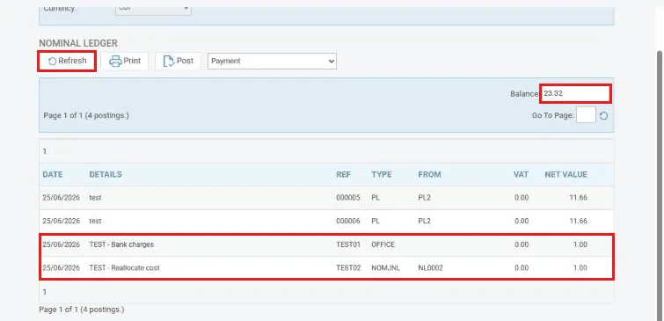The width and height of the screenshot is (664, 321).
Task: Click the VAT column header
Action: pyautogui.click(x=521, y=174)
